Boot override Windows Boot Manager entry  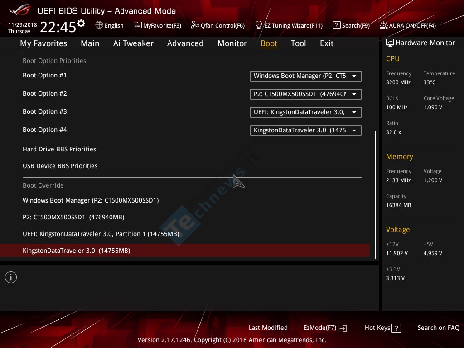[x=91, y=201]
